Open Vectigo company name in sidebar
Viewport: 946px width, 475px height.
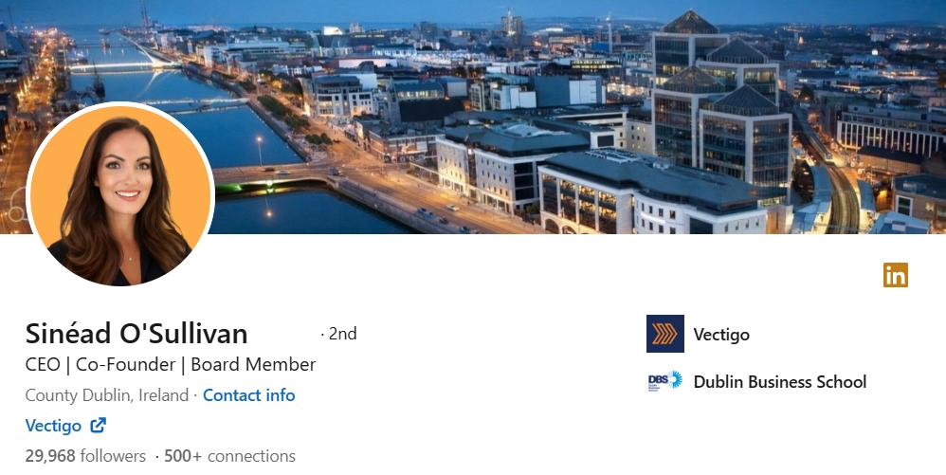[721, 335]
